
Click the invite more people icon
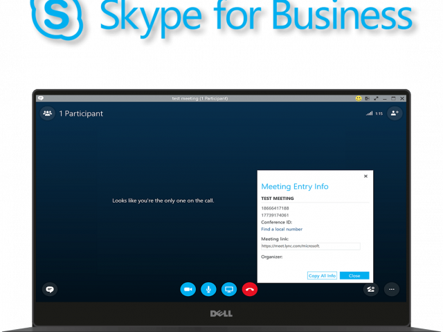point(395,113)
